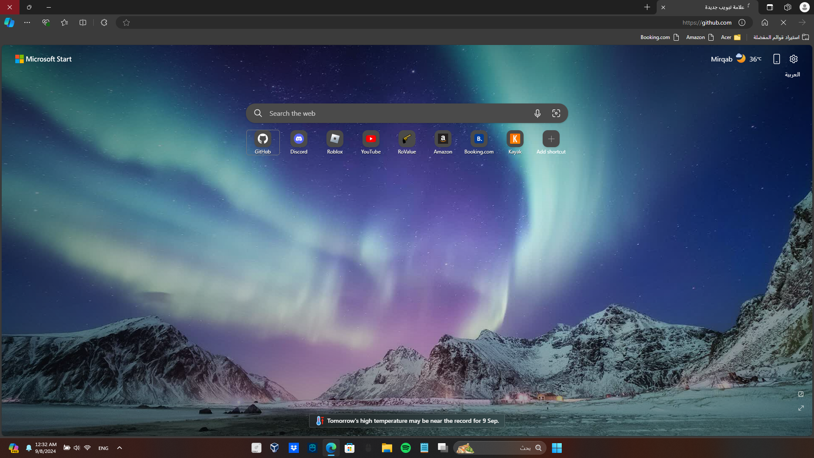Viewport: 814px width, 458px height.
Task: Open the Copilot icon in toolbar
Action: pyautogui.click(x=9, y=22)
